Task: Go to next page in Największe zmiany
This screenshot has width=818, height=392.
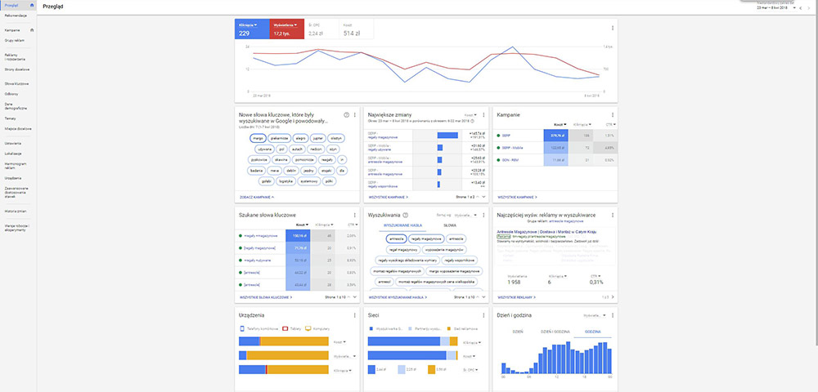Action: click(x=483, y=197)
